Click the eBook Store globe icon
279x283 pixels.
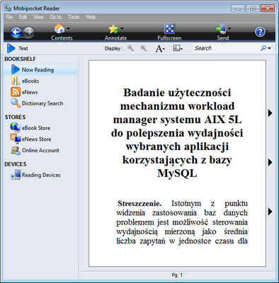[15, 127]
